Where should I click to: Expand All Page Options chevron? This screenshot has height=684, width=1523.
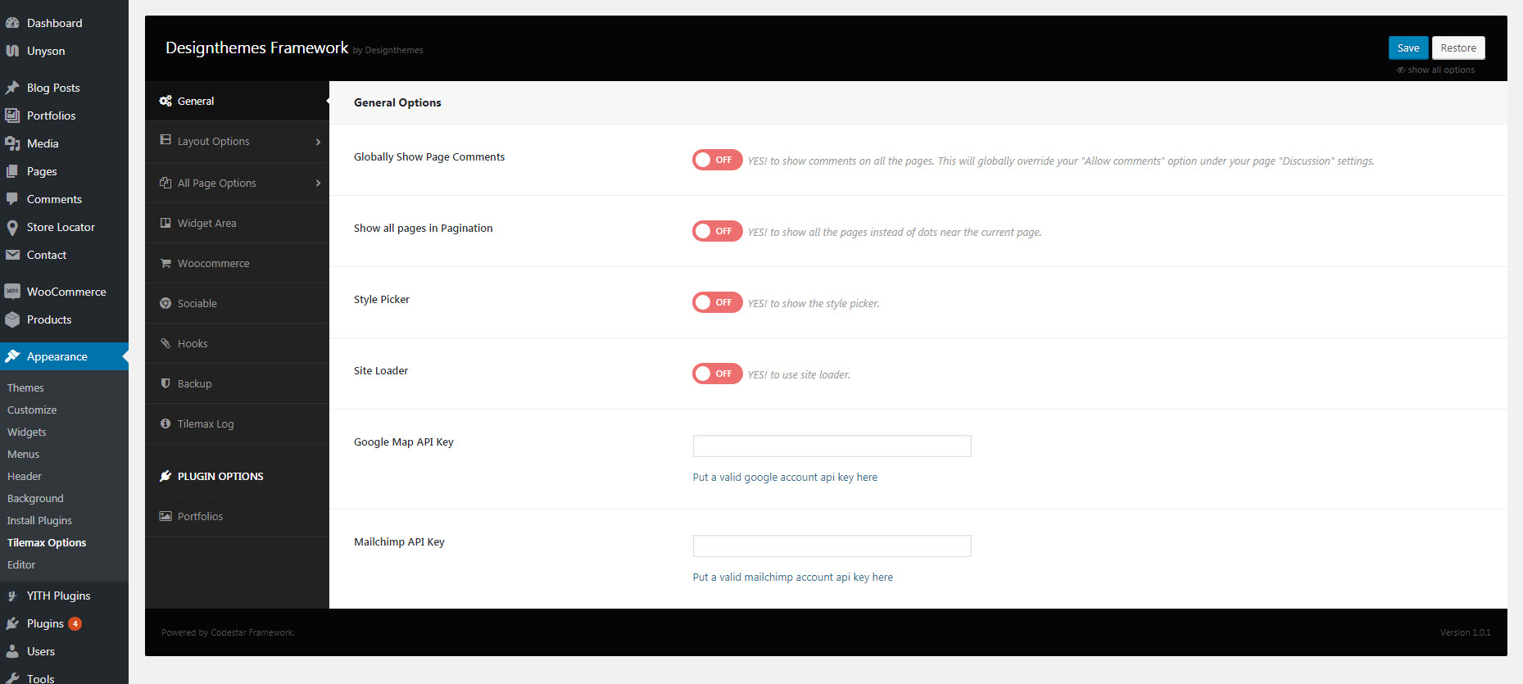pos(318,183)
